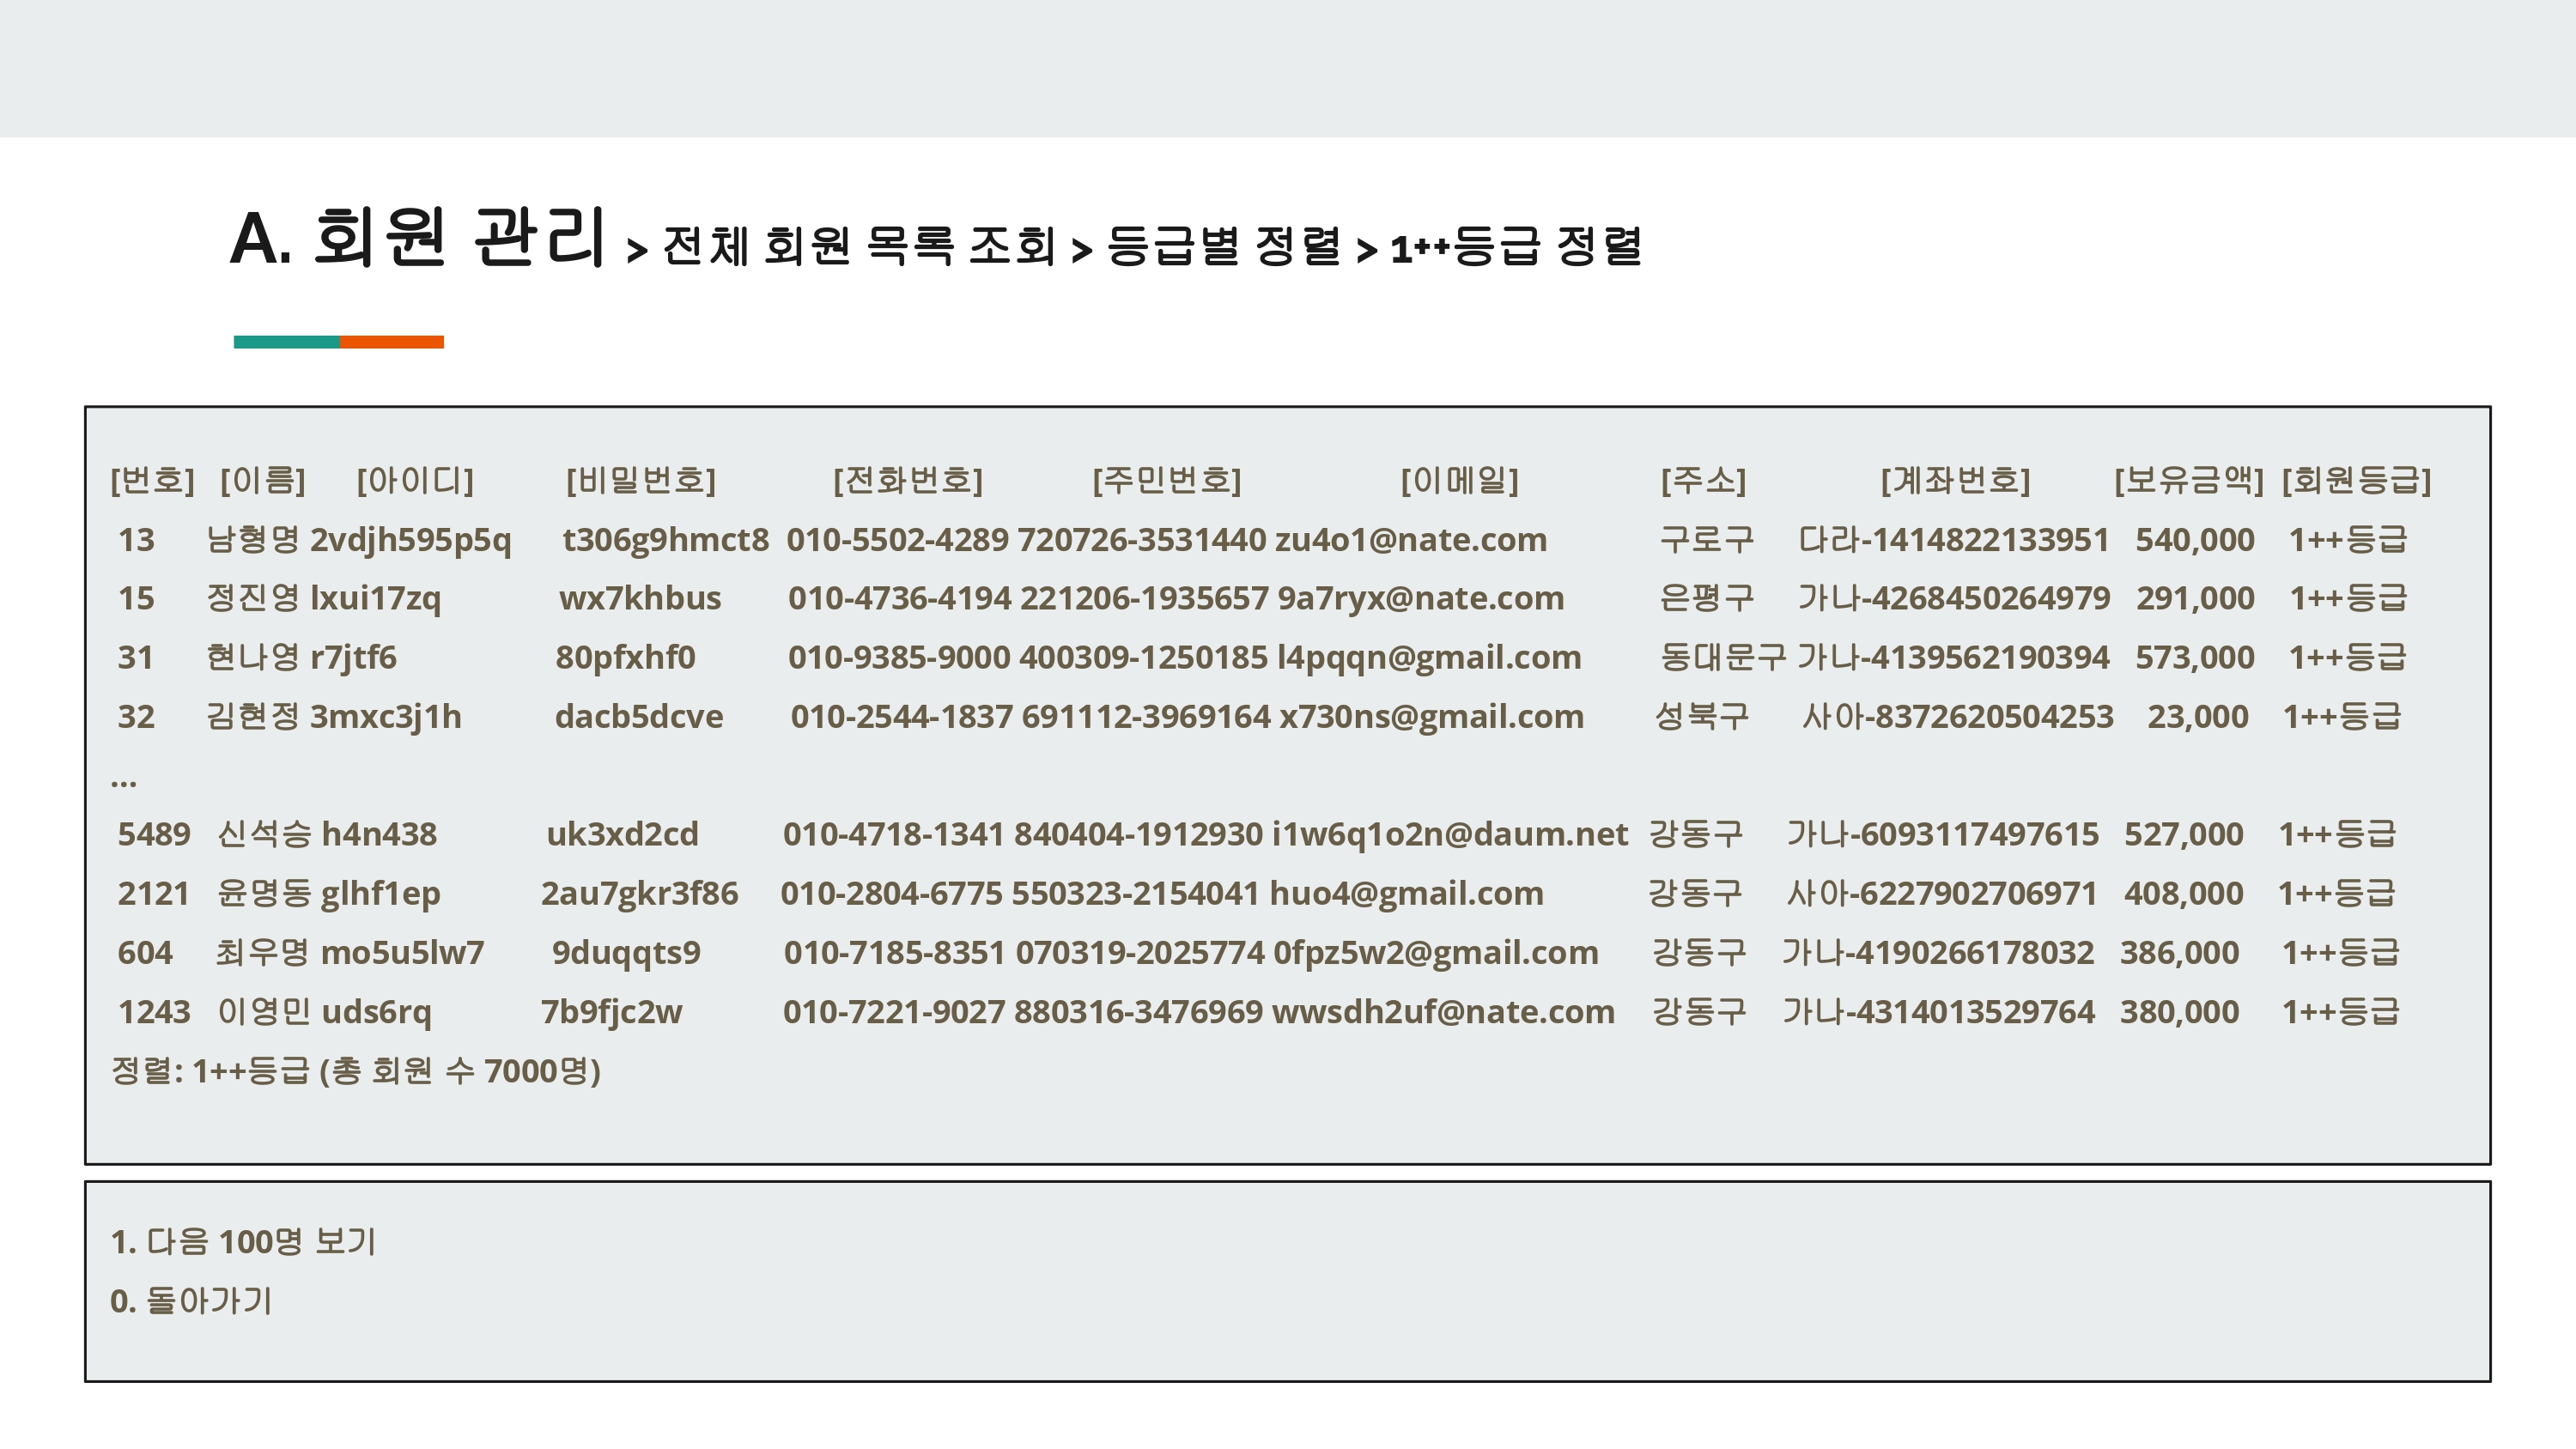
Task: Click the name 이영민
Action: click(x=264, y=1011)
